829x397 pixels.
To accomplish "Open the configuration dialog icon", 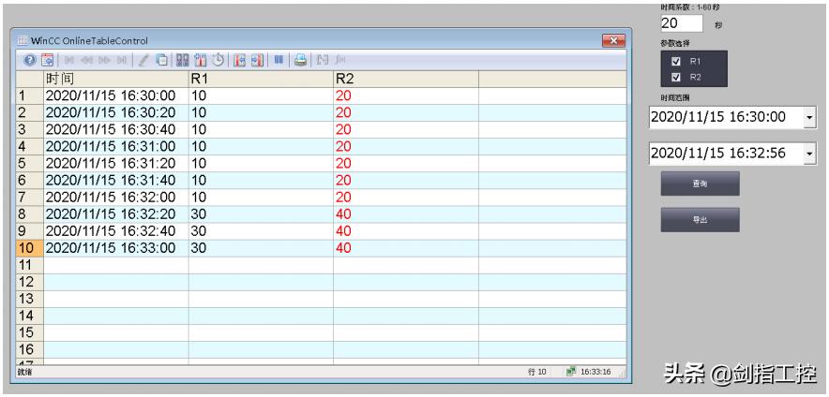I will pos(45,60).
